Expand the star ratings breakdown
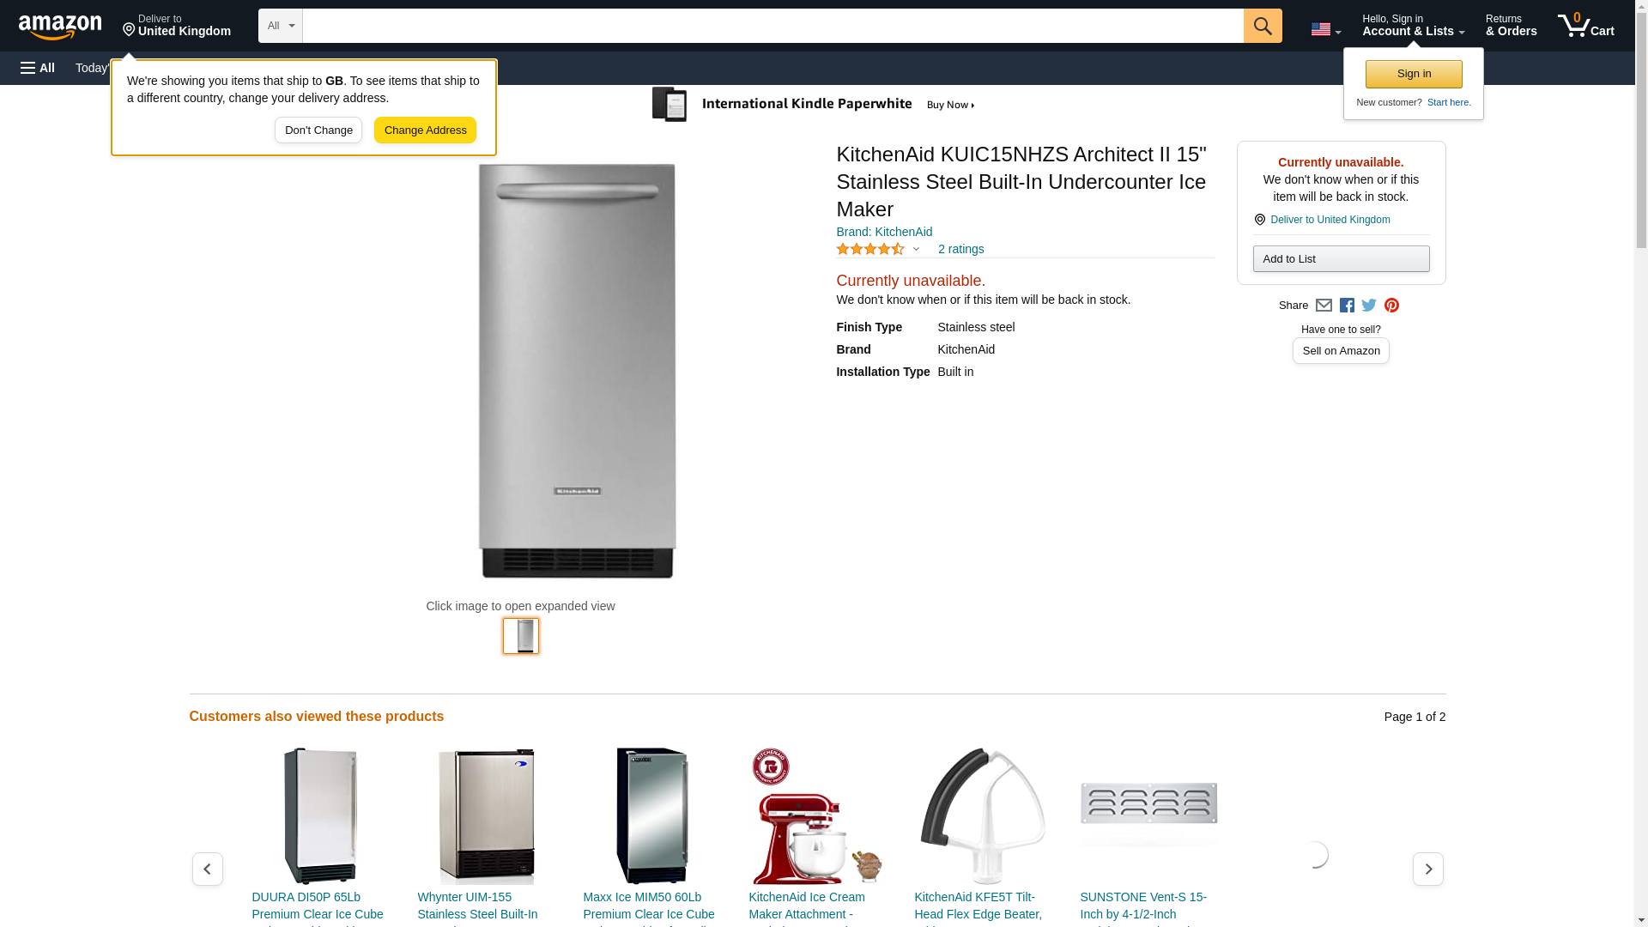This screenshot has height=927, width=1648. click(x=916, y=250)
